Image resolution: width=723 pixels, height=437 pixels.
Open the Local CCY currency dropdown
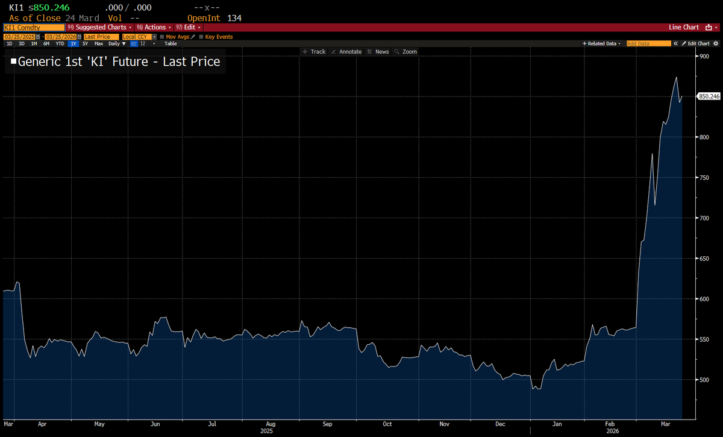click(x=139, y=37)
